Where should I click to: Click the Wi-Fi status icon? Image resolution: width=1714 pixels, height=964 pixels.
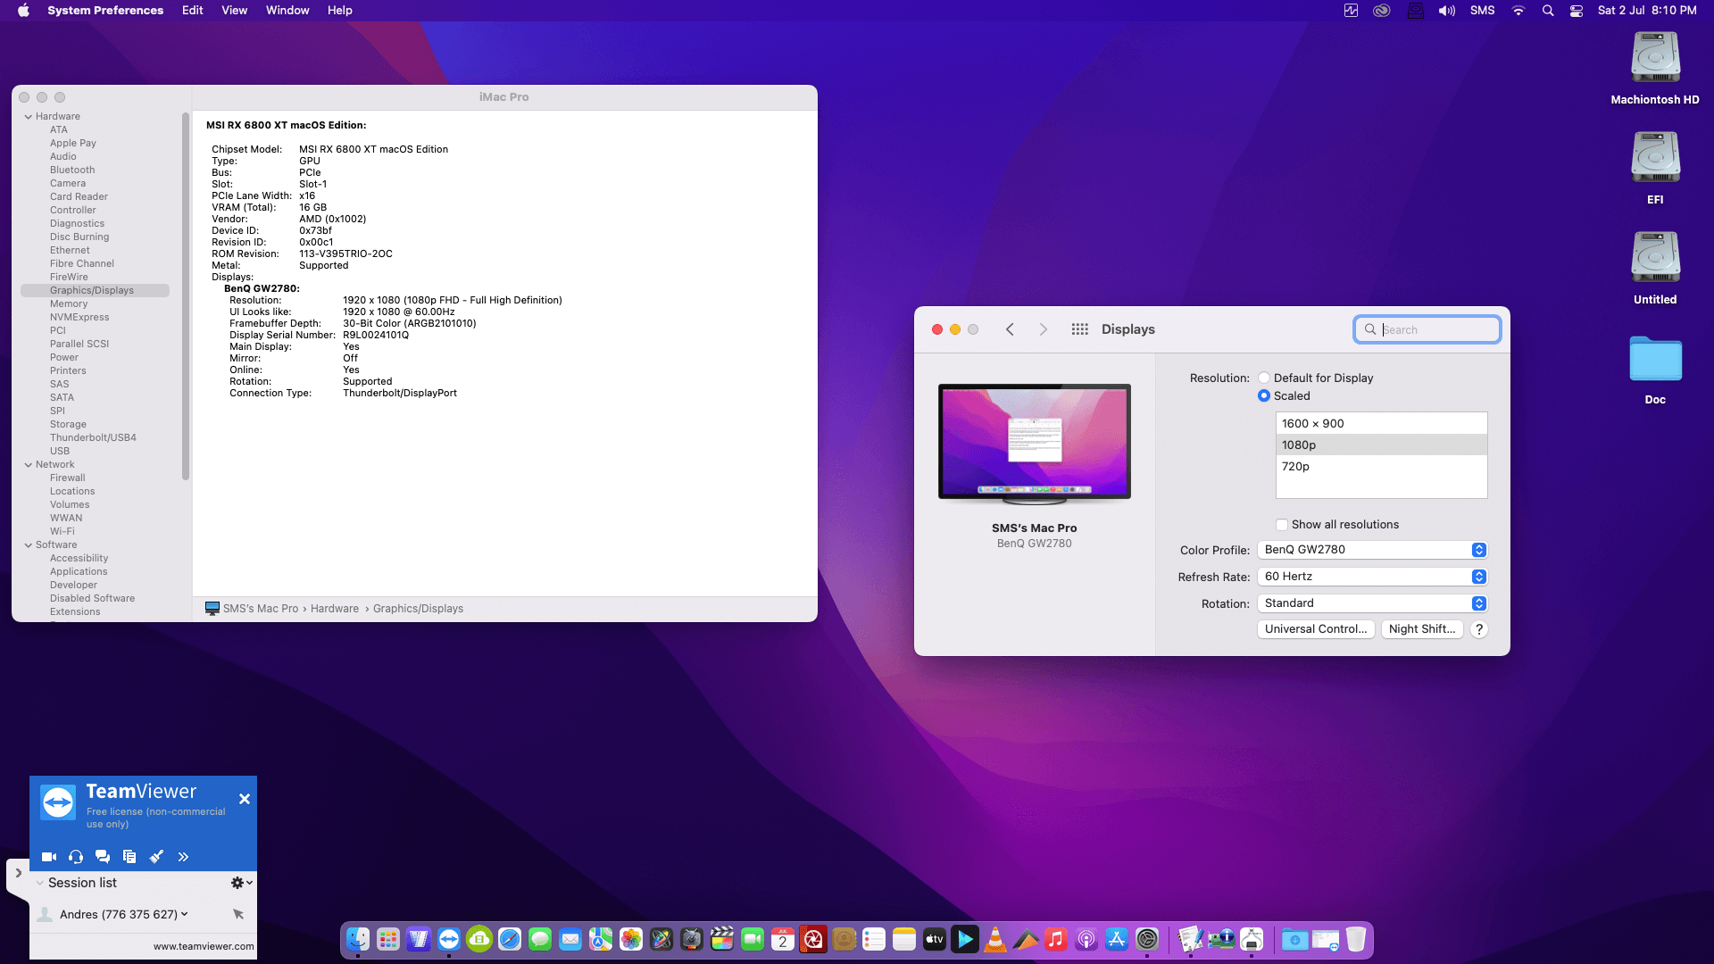click(x=1518, y=11)
